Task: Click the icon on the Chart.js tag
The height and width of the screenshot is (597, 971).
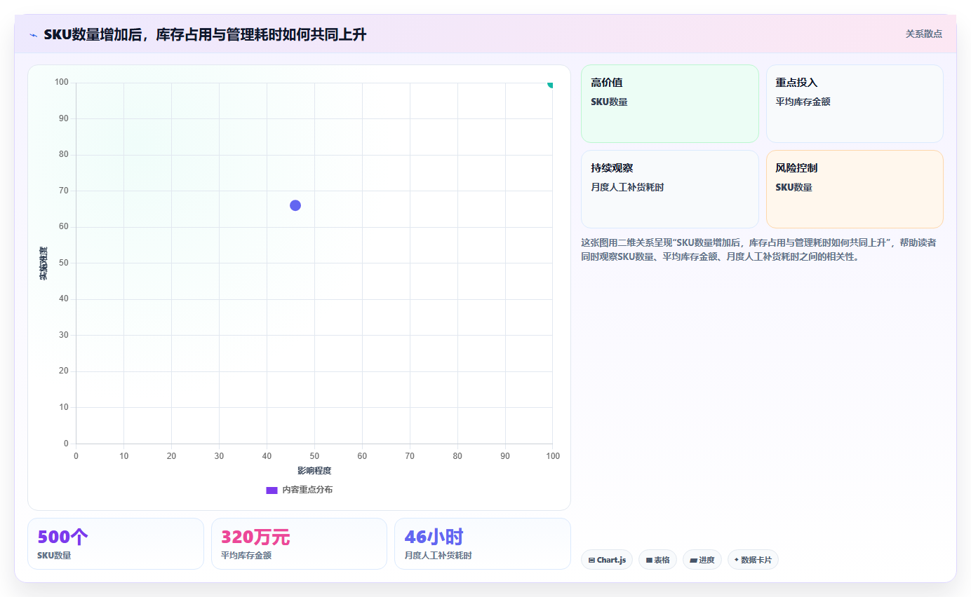Action: click(x=591, y=561)
